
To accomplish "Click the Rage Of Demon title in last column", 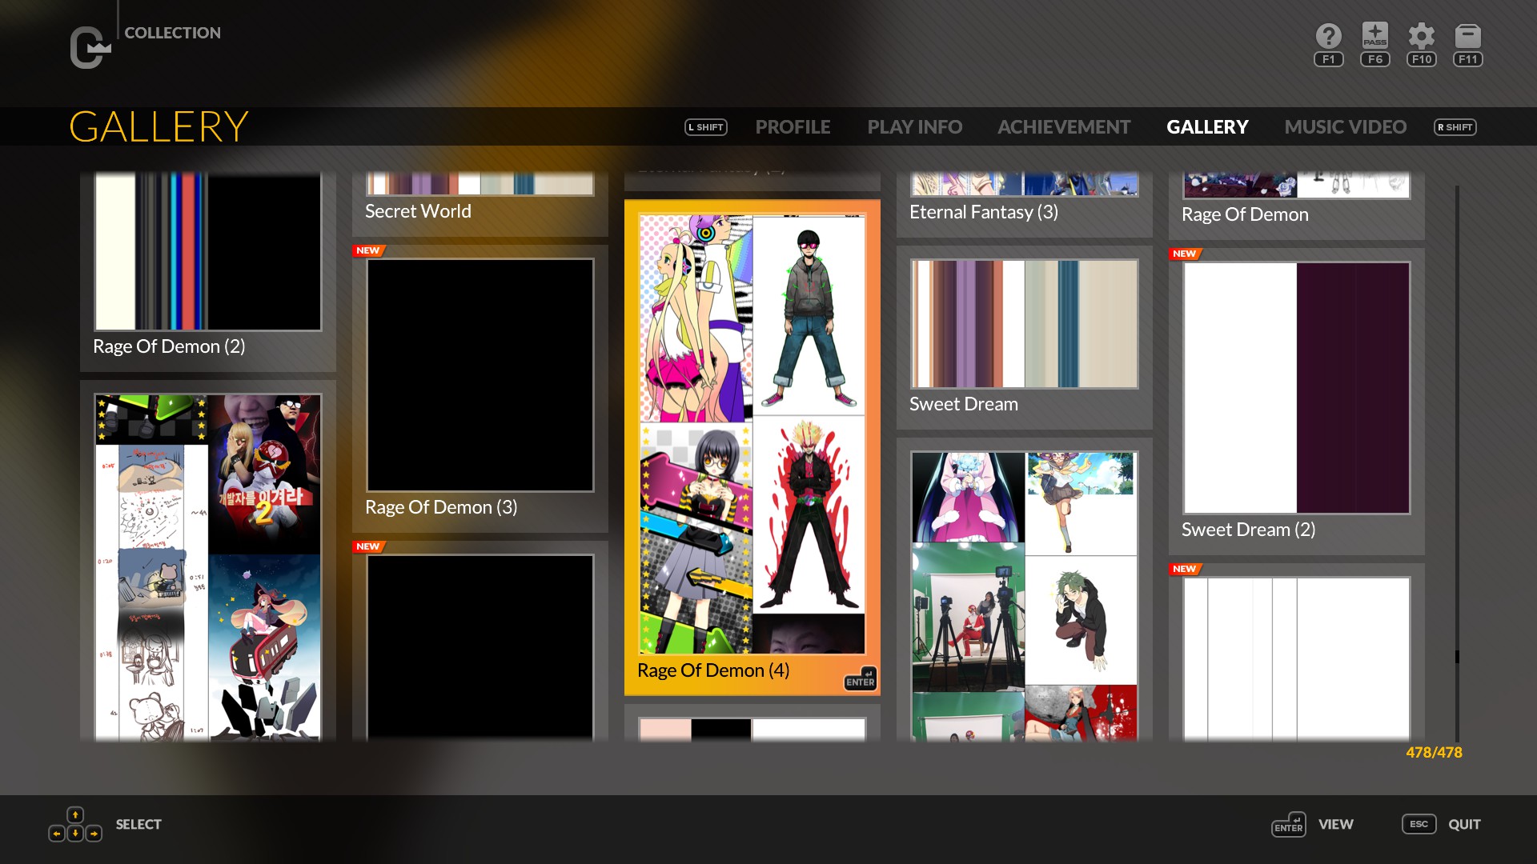I will (x=1245, y=214).
